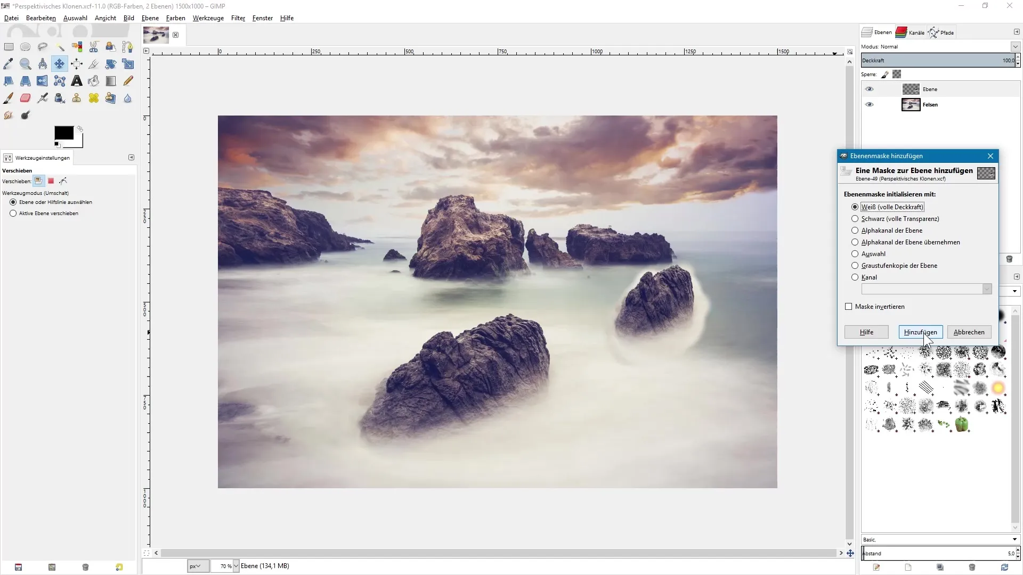Adjust the Deckkraft opacity slider
Screen dimensions: 1023x575
pyautogui.click(x=938, y=60)
